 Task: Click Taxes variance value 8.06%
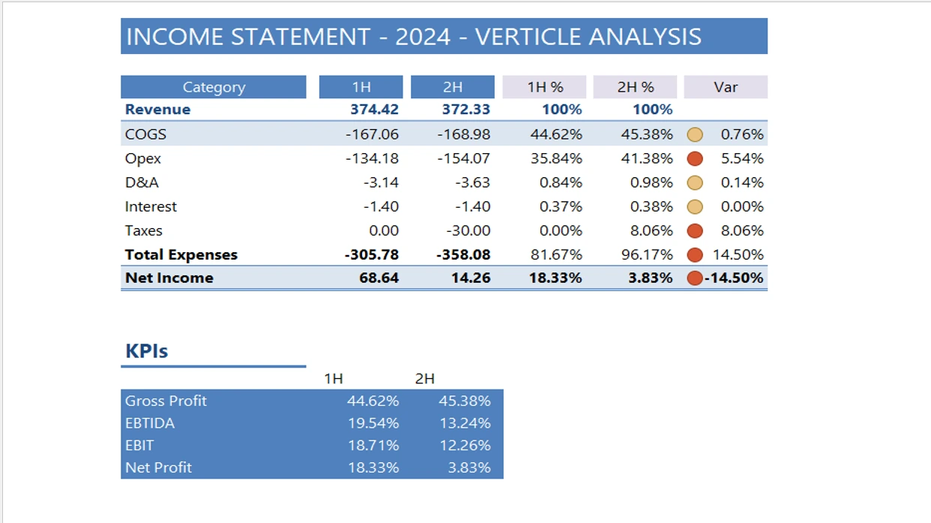(x=742, y=231)
